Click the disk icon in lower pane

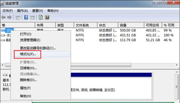[5, 75]
